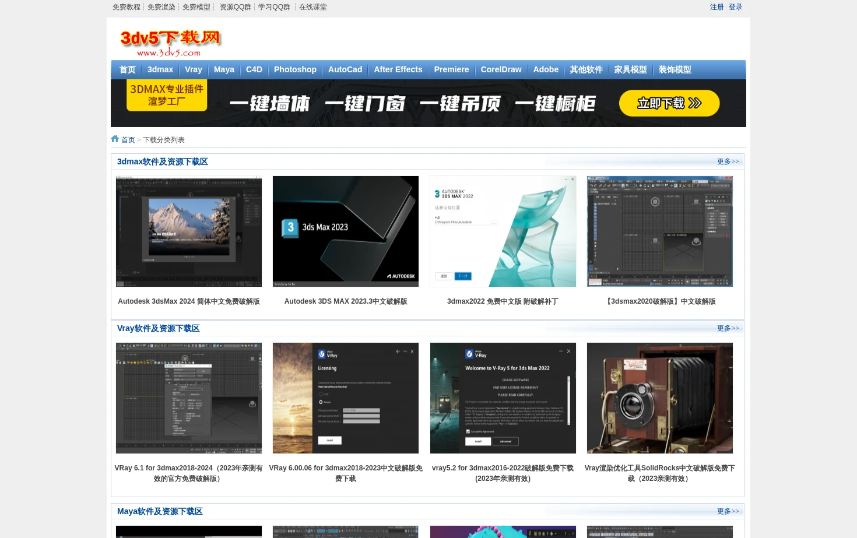The image size is (857, 538).
Task: Go to 首页 in navigation bar
Action: click(x=127, y=69)
